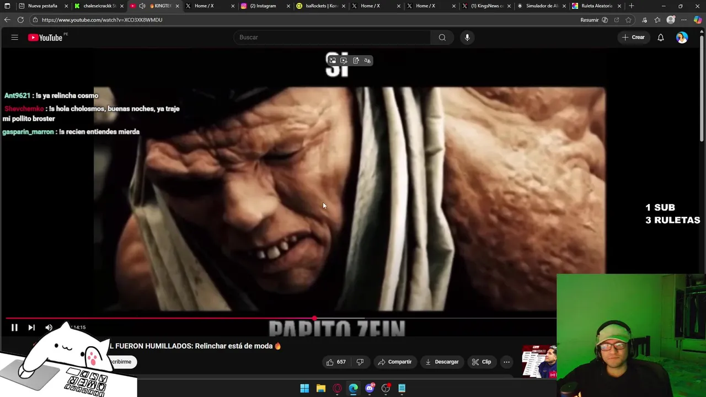This screenshot has width=706, height=397.
Task: Open the Windows Start menu
Action: point(304,388)
